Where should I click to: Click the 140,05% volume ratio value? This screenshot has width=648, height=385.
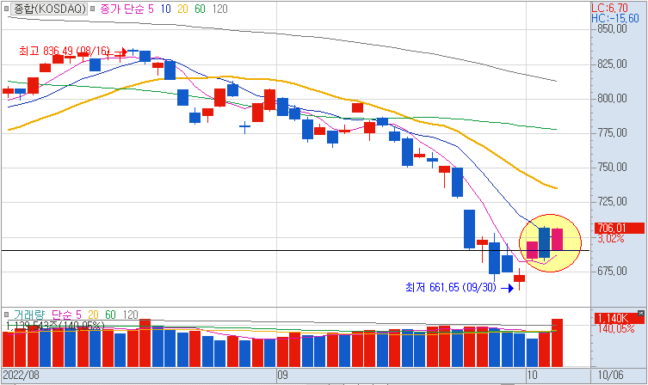tap(616, 329)
